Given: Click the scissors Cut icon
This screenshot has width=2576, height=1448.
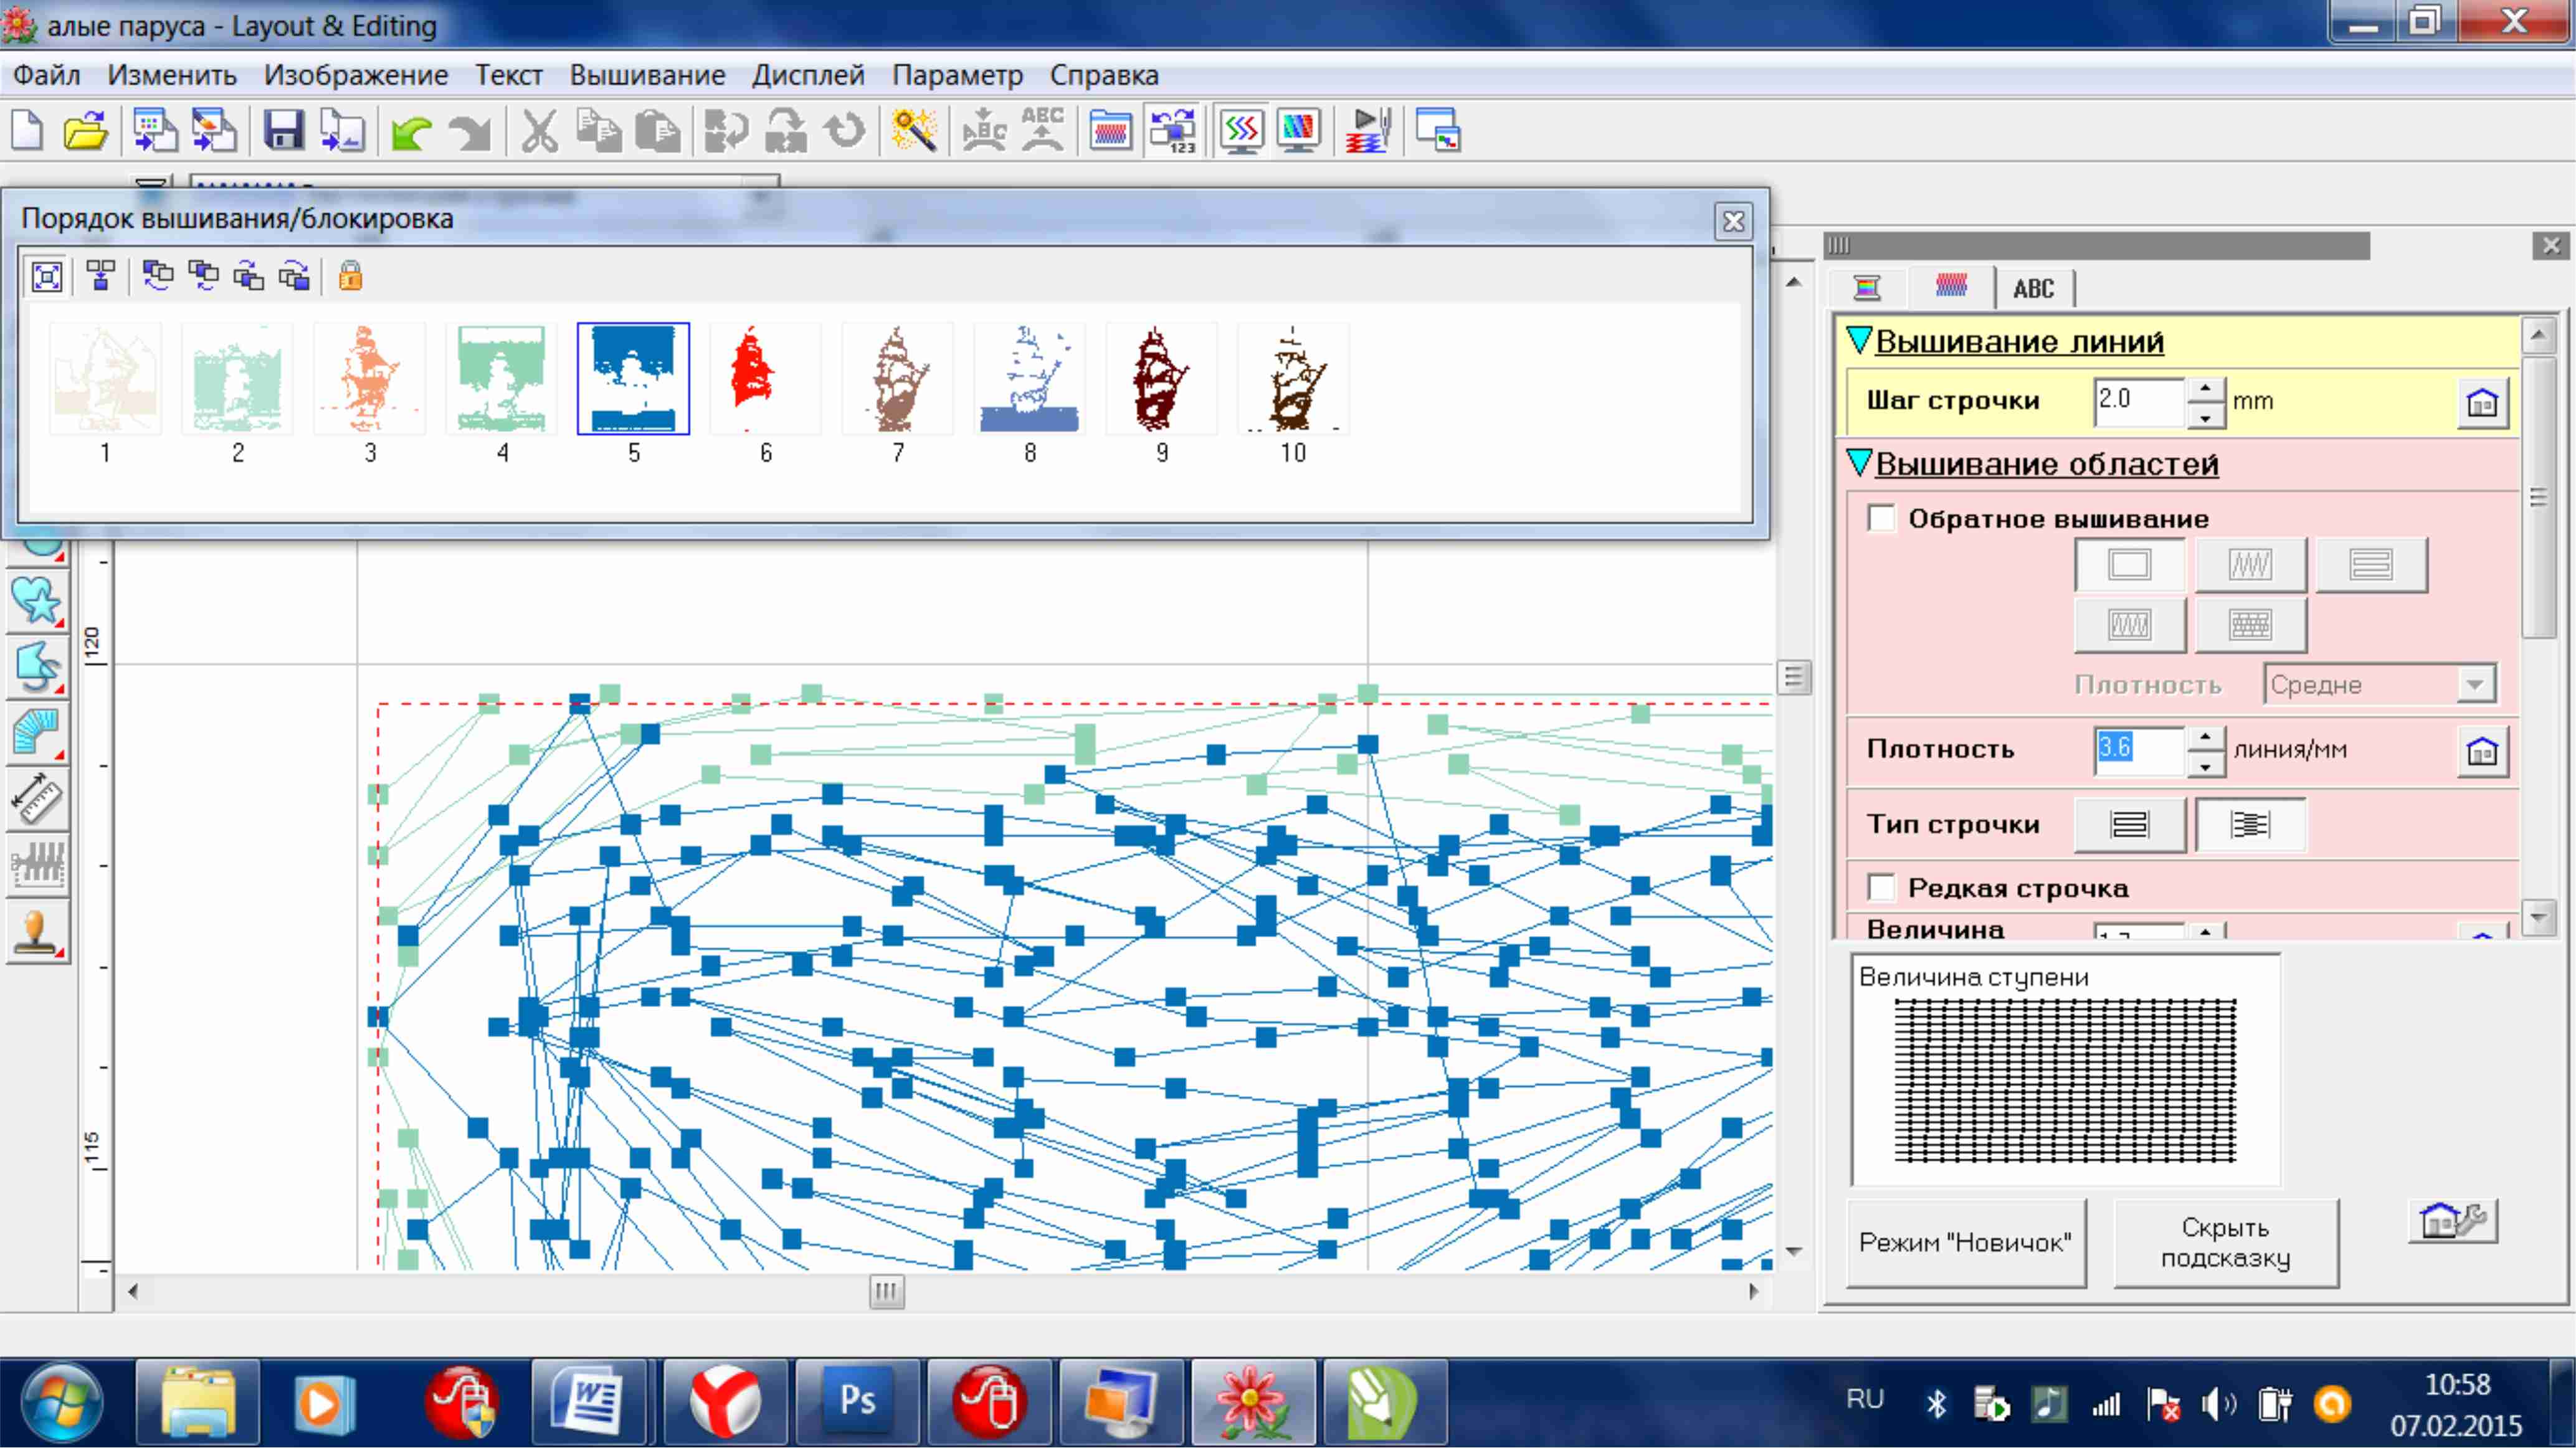Looking at the screenshot, I should (539, 131).
